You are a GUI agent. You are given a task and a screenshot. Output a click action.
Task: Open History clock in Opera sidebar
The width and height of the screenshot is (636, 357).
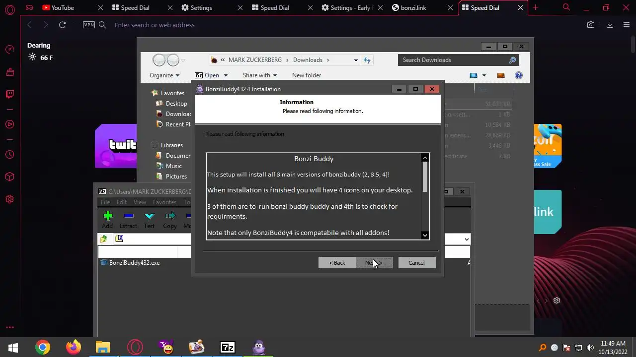point(9,155)
